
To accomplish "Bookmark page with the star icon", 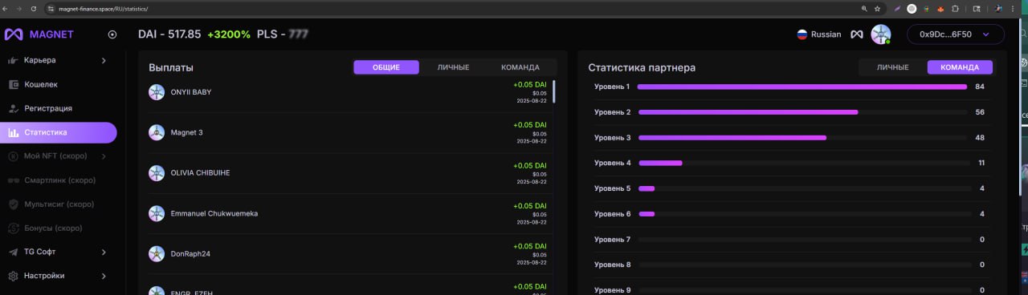I will pyautogui.click(x=877, y=8).
